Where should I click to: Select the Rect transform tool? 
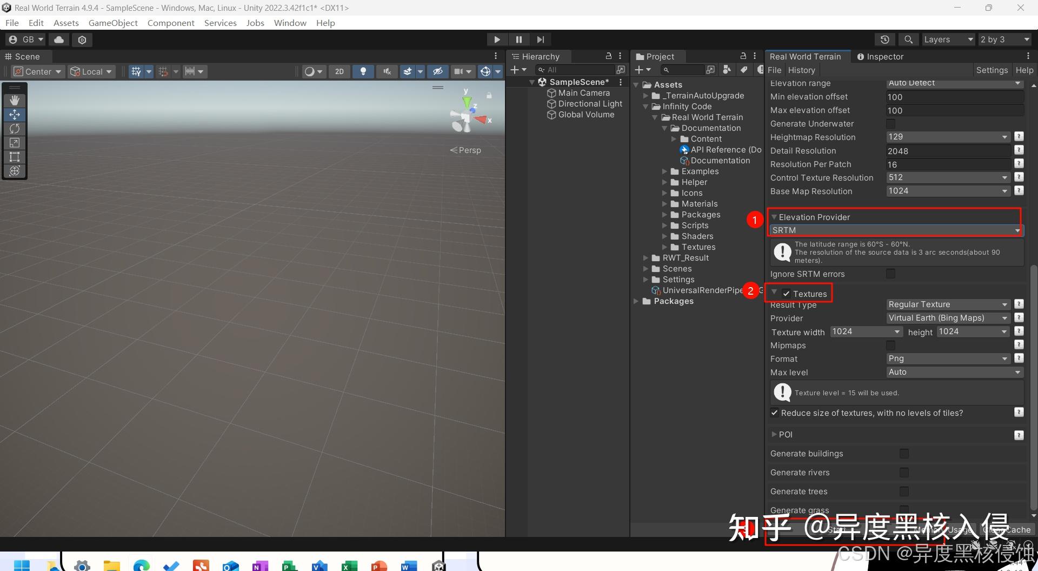pyautogui.click(x=15, y=157)
